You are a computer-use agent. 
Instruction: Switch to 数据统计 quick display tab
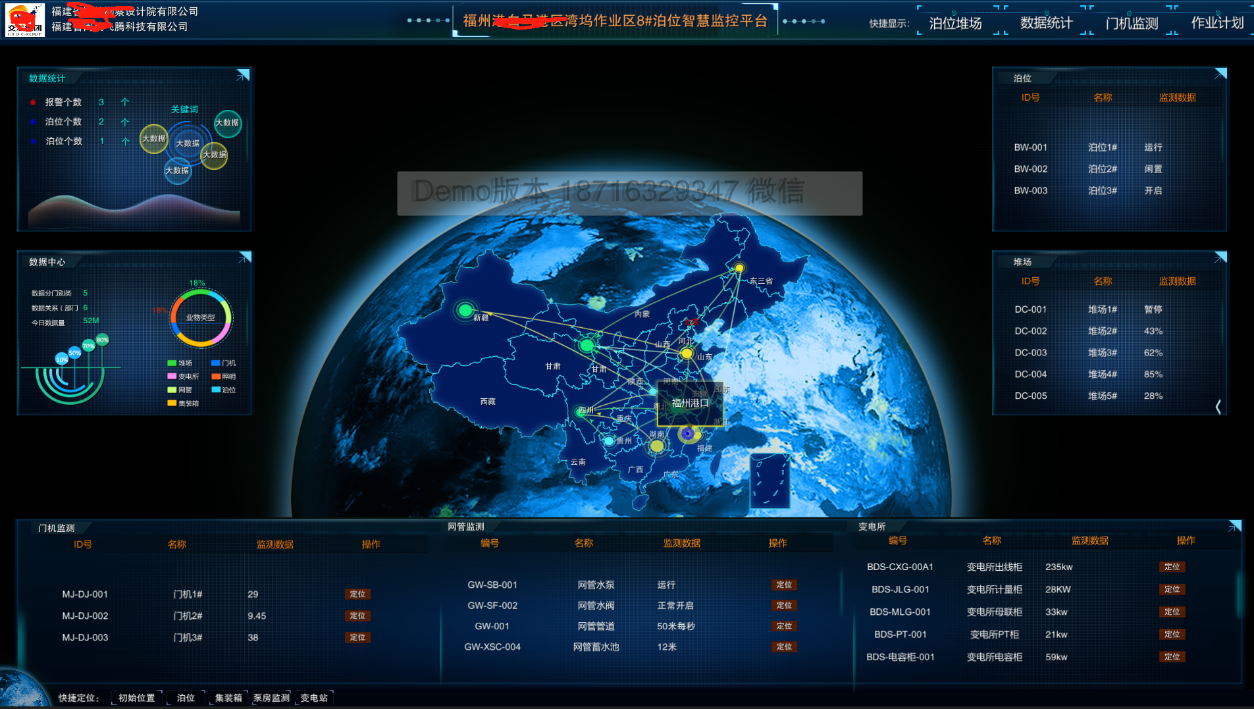click(x=1046, y=23)
